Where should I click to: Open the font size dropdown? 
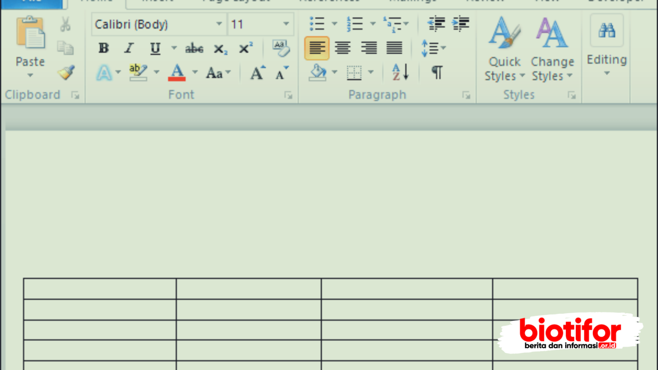[286, 24]
